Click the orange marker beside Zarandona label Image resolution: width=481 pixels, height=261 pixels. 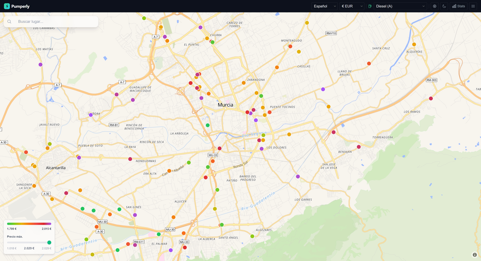coord(244,83)
